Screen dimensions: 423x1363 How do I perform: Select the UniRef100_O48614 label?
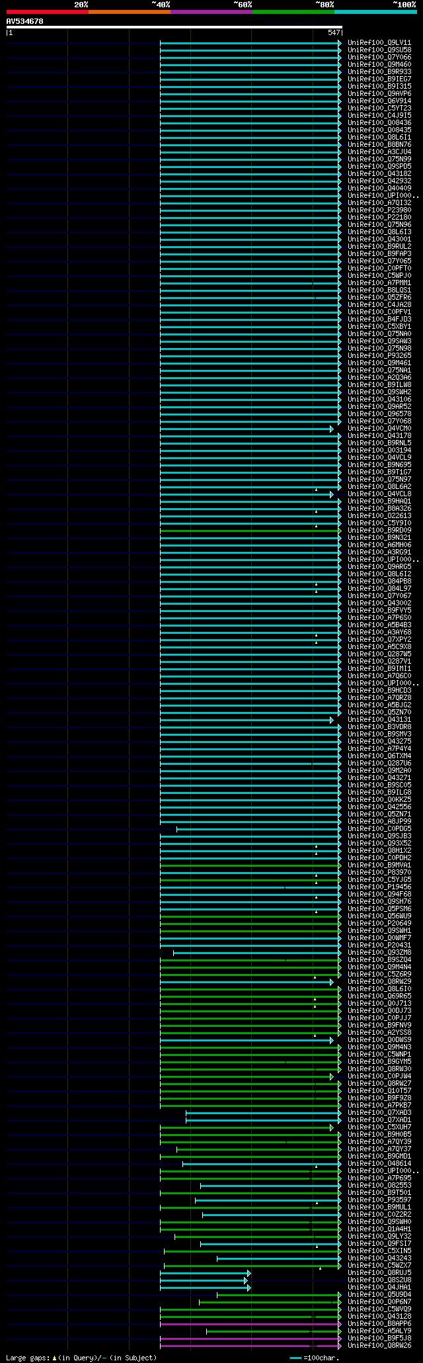(x=379, y=1163)
